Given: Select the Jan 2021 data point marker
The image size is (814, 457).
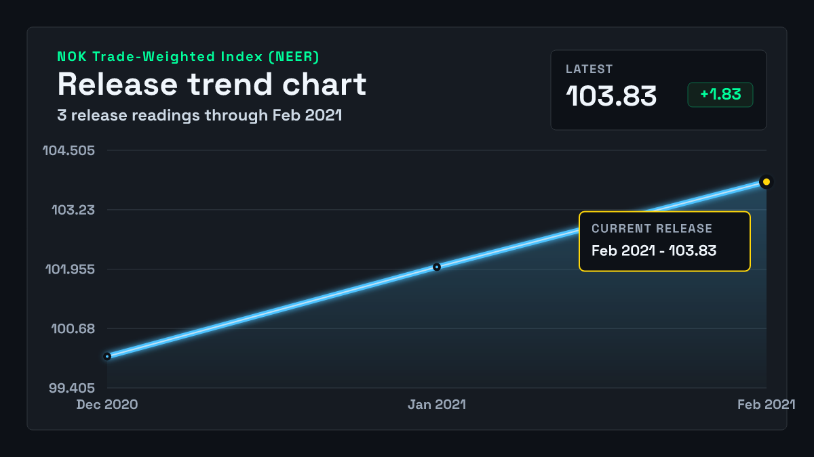Looking at the screenshot, I should click(x=437, y=267).
